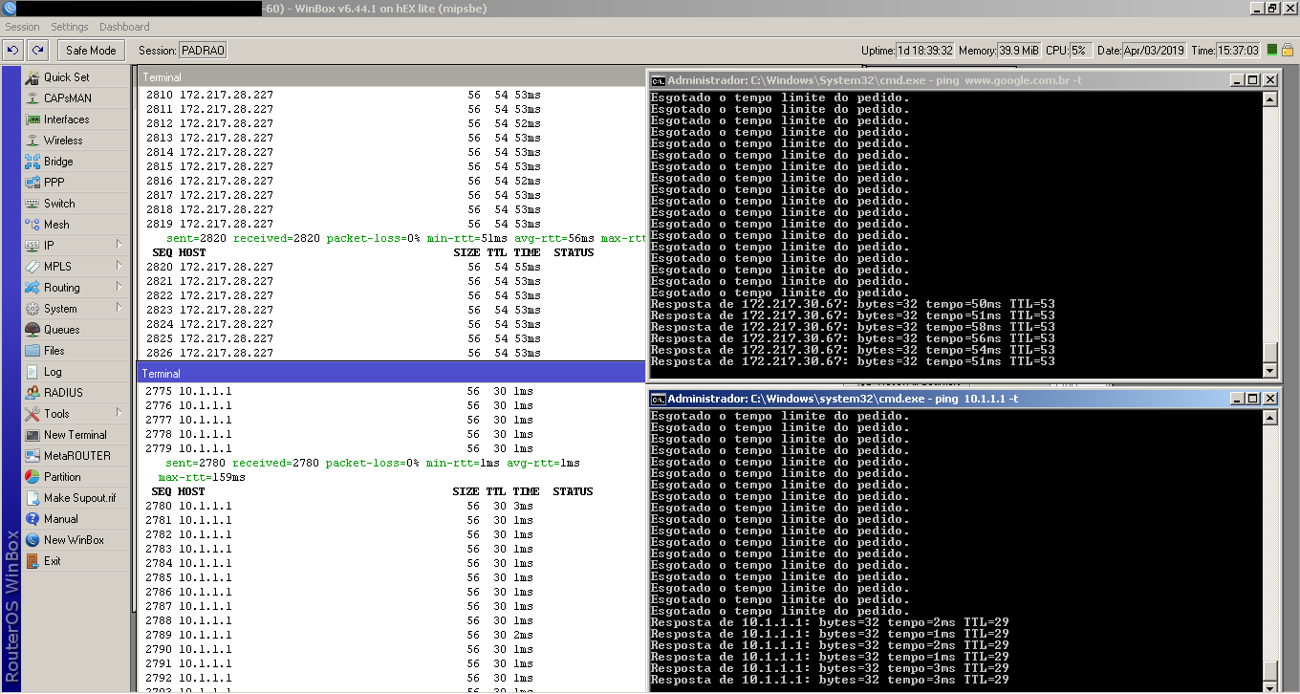Image resolution: width=1300 pixels, height=694 pixels.
Task: Click the padlock icon in the status bar
Action: 1288,50
